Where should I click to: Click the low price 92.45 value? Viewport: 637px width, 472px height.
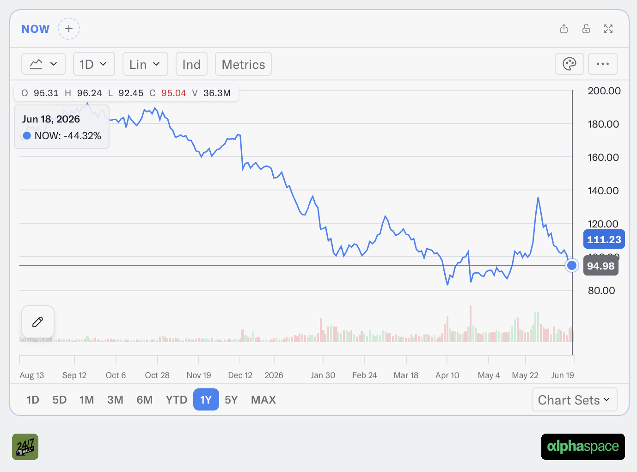coord(131,93)
